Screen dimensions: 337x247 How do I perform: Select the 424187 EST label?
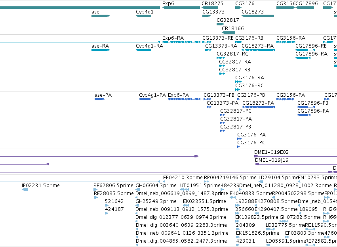point(114,209)
